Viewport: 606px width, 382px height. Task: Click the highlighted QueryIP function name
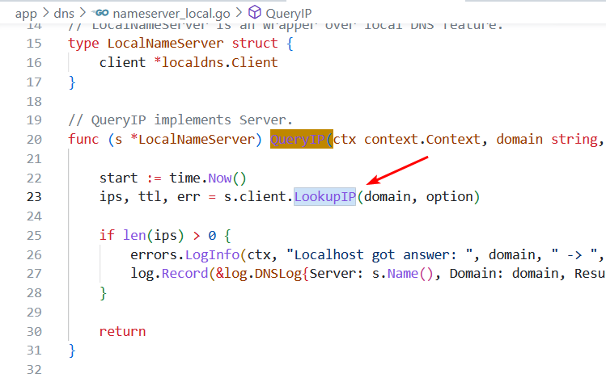click(301, 140)
